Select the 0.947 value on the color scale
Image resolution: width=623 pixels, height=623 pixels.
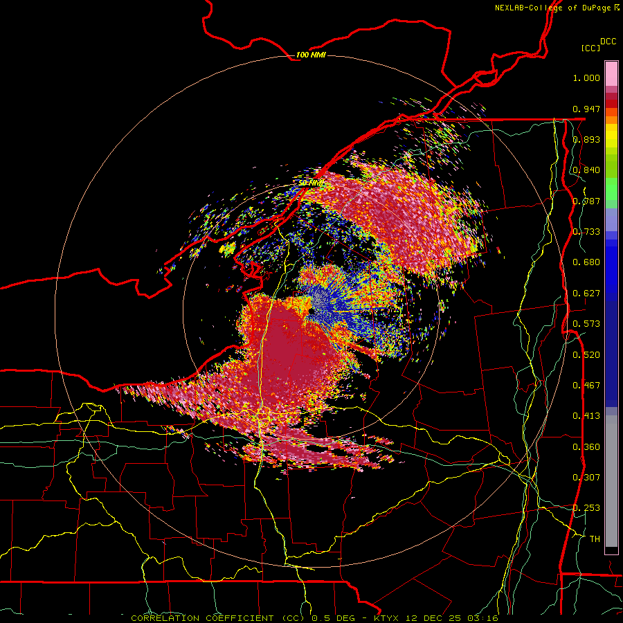coord(586,109)
